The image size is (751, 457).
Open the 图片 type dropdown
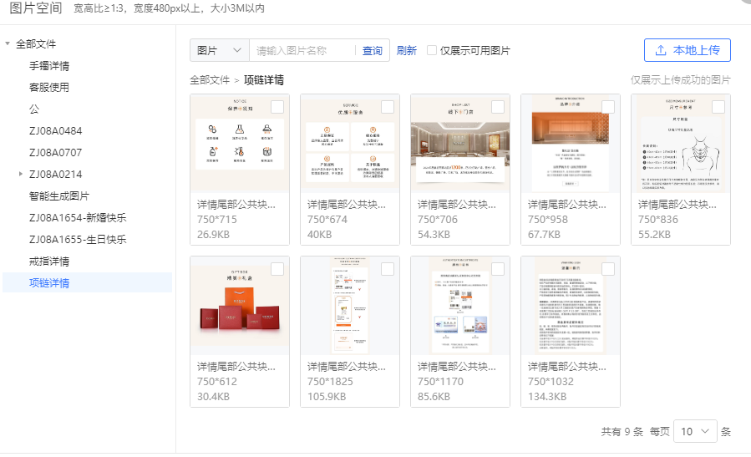point(220,50)
